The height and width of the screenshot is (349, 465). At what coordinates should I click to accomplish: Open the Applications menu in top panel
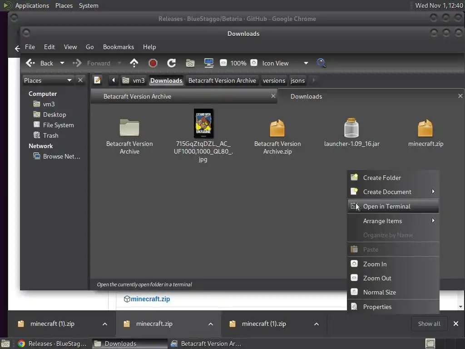click(32, 5)
